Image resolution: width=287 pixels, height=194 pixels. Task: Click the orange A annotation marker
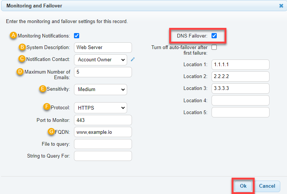click(13, 35)
